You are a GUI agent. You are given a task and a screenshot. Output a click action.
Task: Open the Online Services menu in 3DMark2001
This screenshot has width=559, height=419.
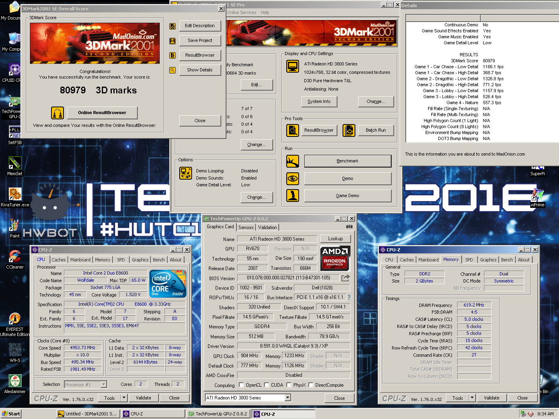pos(242,12)
